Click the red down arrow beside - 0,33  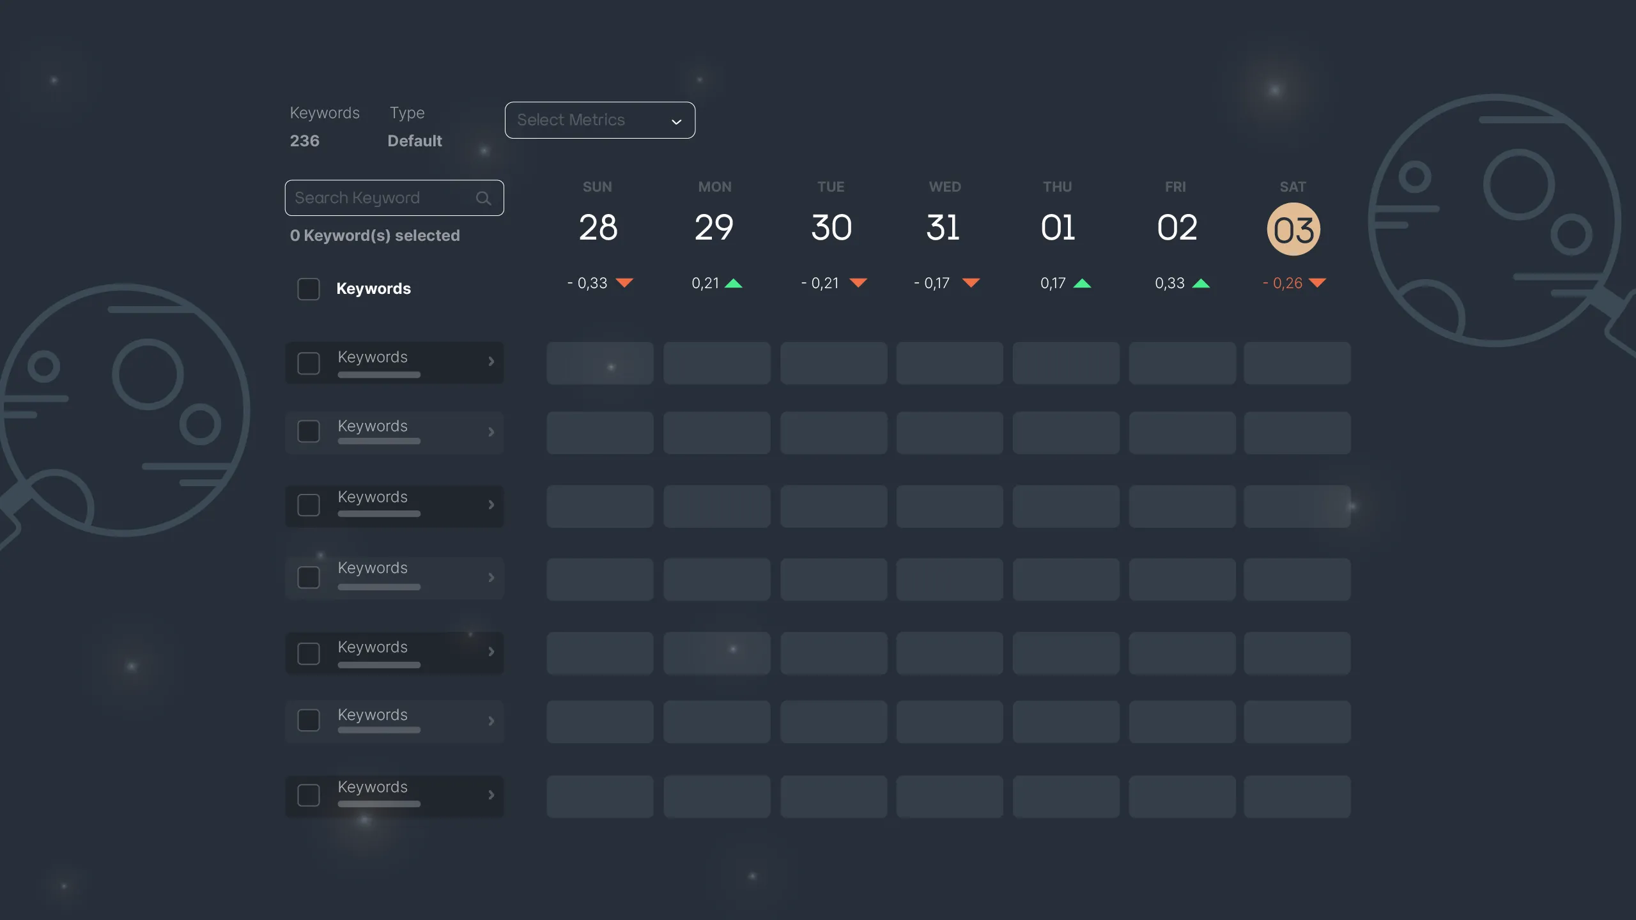coord(624,283)
